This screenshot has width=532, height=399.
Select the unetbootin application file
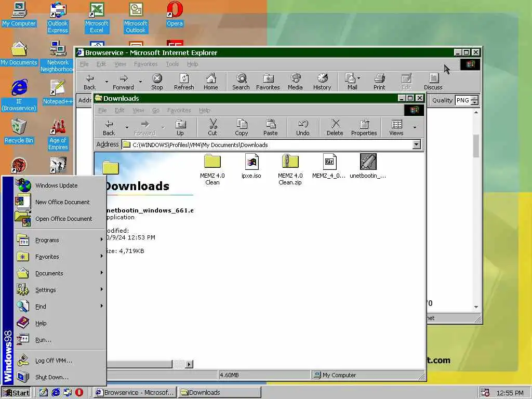click(368, 166)
